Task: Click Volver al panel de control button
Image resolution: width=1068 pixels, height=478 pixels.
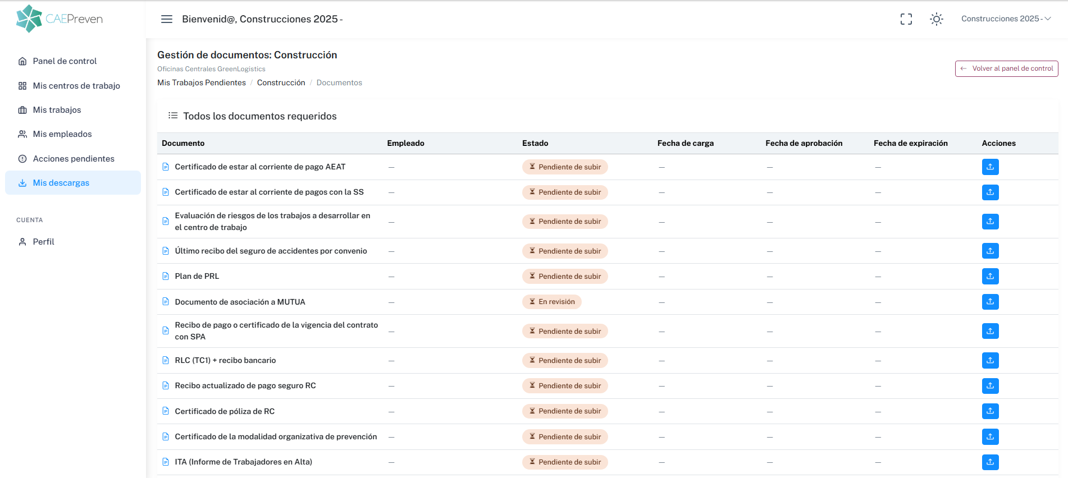Action: click(x=1006, y=68)
